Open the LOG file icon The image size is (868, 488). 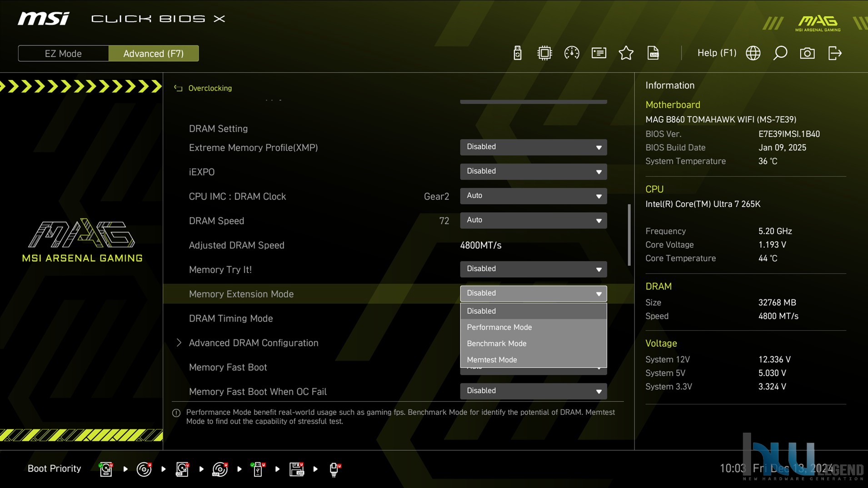tap(653, 53)
